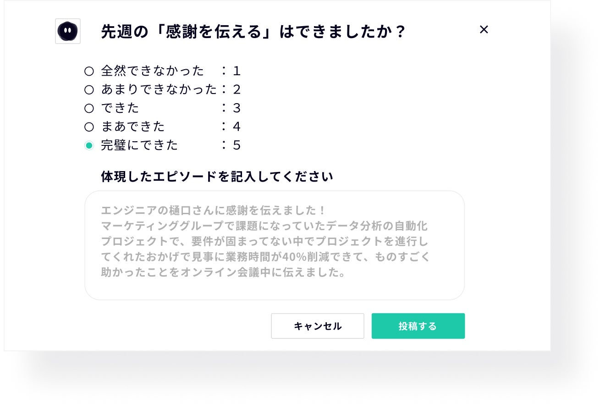This screenshot has width=606, height=410.
Task: Click the 完璧にできた option label text
Action: pyautogui.click(x=139, y=145)
